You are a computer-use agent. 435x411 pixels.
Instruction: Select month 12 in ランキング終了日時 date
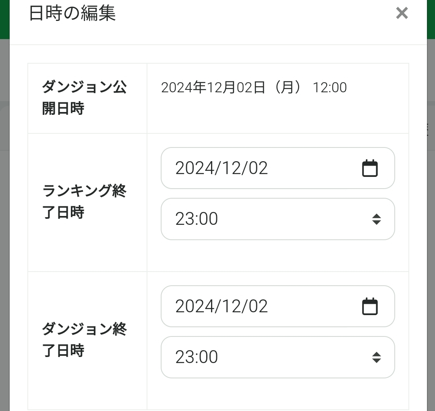pos(230,168)
